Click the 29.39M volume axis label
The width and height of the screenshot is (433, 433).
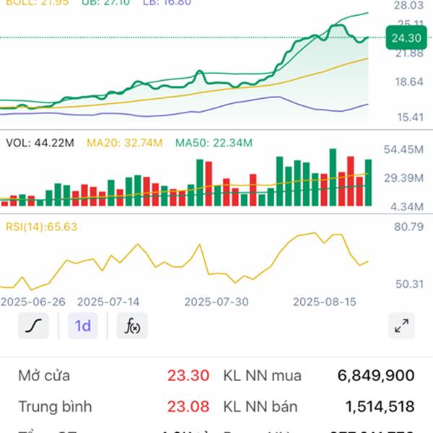tap(403, 178)
